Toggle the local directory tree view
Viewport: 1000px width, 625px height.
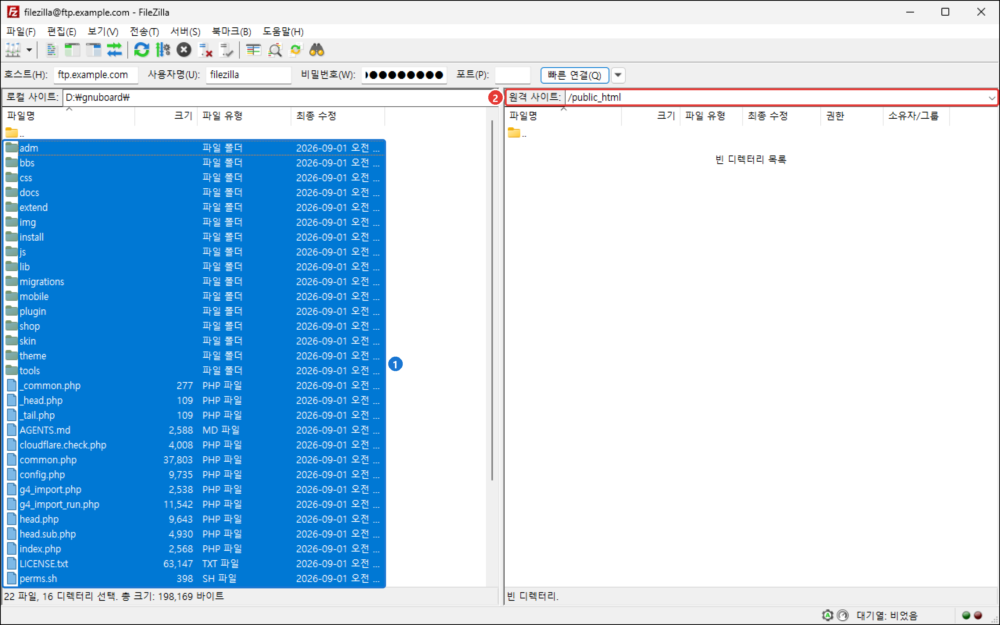(72, 50)
